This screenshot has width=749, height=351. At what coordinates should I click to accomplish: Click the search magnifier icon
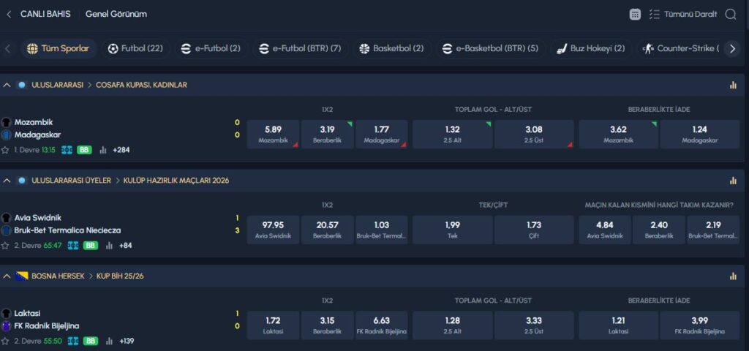pos(730,14)
